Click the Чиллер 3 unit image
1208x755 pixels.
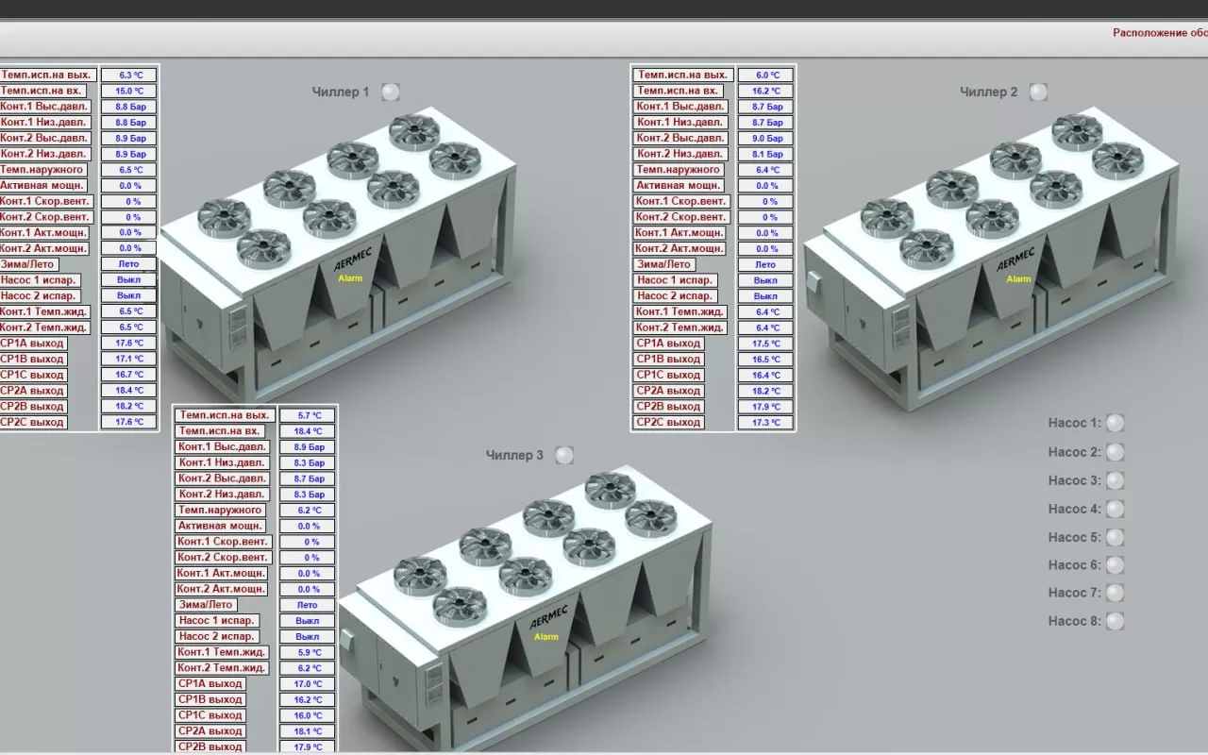[528, 604]
